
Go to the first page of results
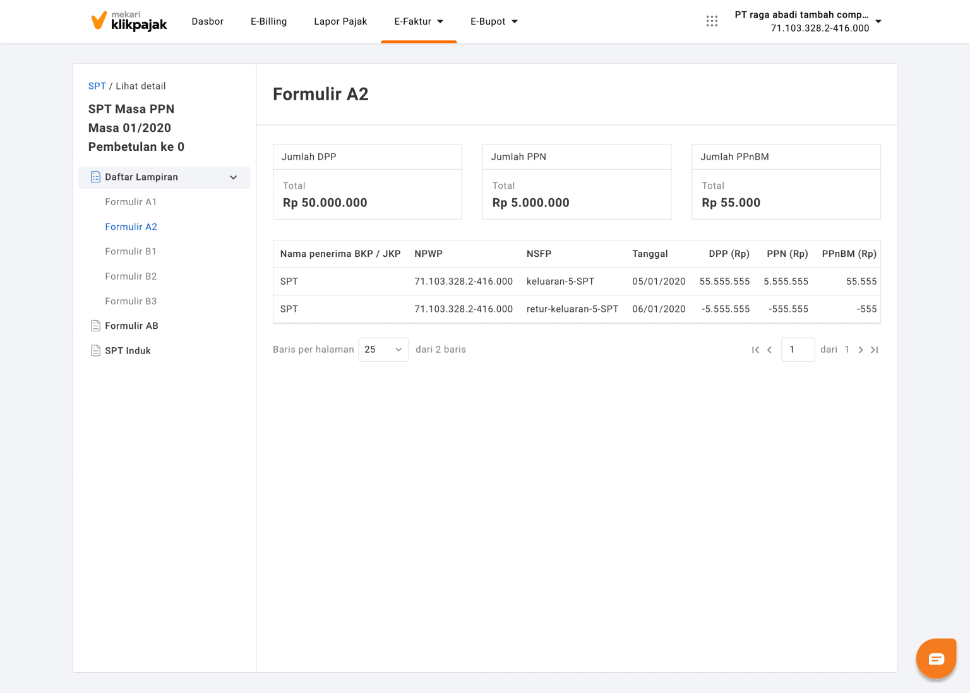click(755, 350)
